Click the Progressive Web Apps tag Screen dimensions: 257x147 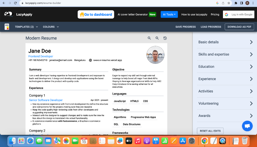[x=143, y=117]
